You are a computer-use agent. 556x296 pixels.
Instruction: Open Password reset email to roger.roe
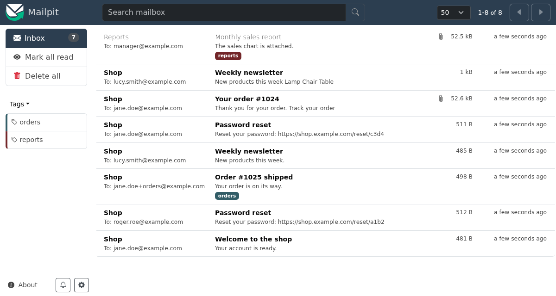tap(325, 217)
